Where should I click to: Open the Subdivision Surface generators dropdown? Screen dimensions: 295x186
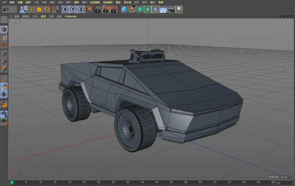140,9
